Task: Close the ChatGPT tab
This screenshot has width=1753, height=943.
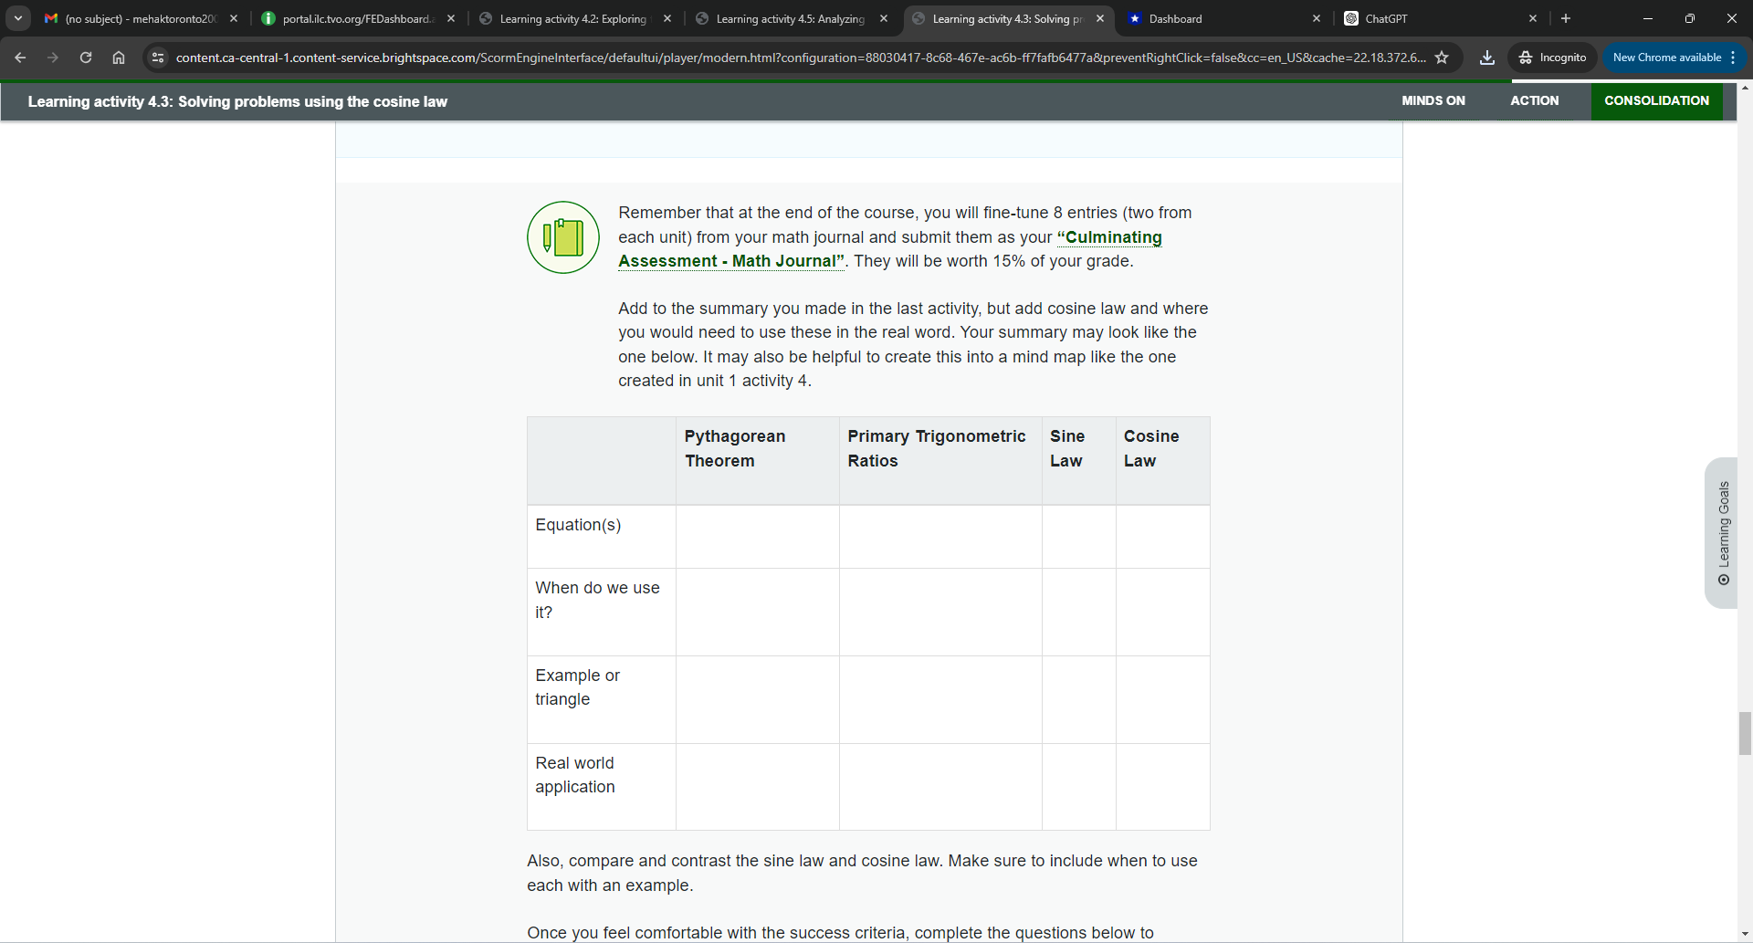Action: [1533, 18]
